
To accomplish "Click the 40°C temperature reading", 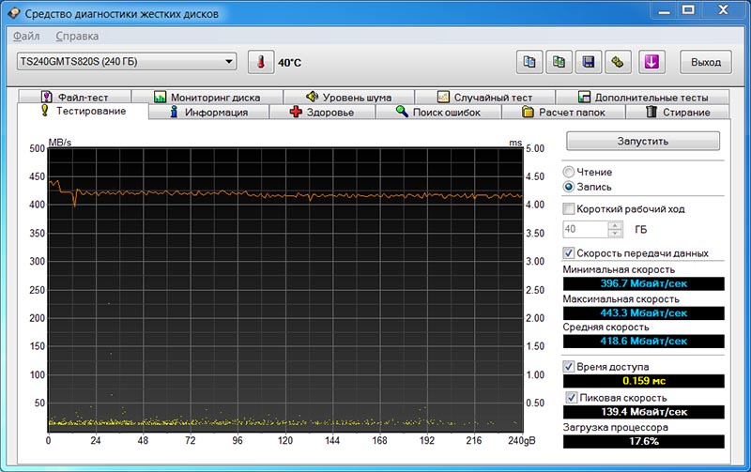I will pyautogui.click(x=290, y=63).
